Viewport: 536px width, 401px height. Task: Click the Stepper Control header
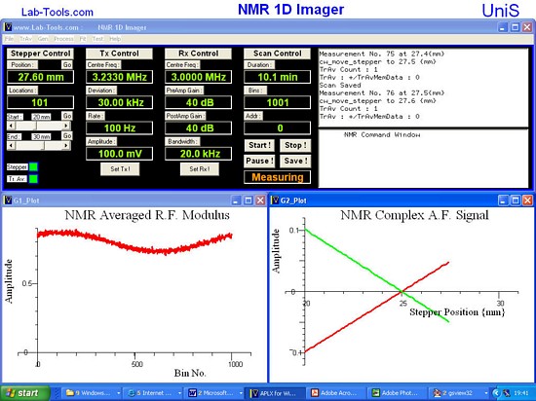40,54
